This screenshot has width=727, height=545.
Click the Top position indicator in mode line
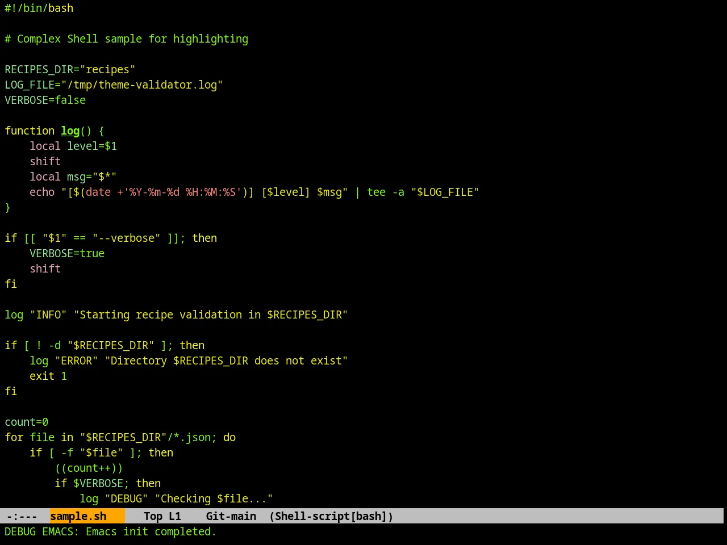[x=153, y=516]
